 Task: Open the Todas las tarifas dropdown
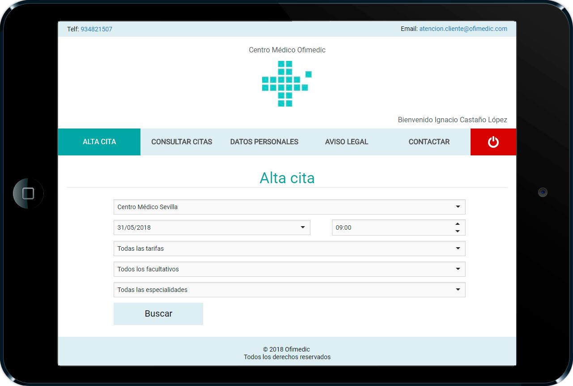[x=289, y=249]
